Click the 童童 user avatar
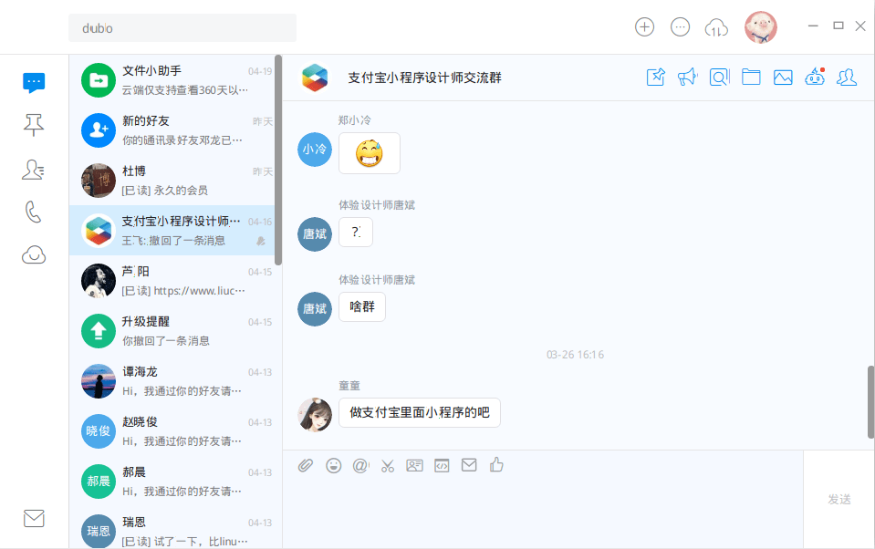The height and width of the screenshot is (549, 875). [x=315, y=415]
